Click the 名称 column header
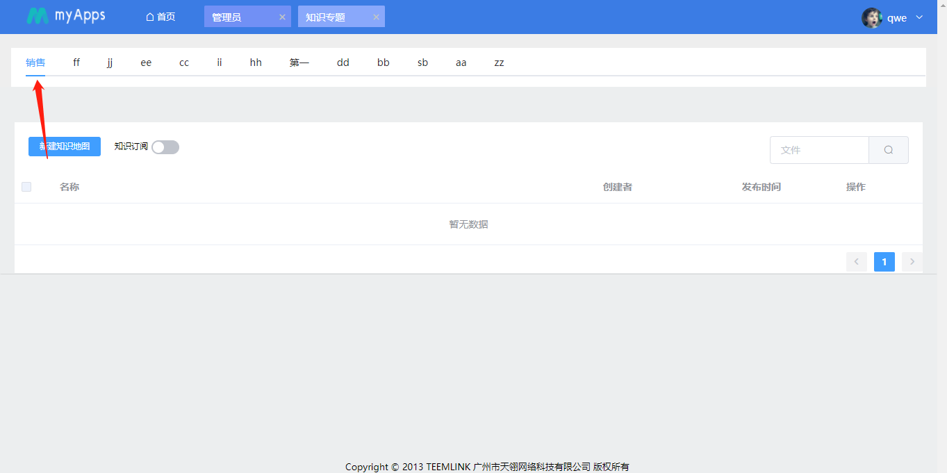 tap(69, 187)
